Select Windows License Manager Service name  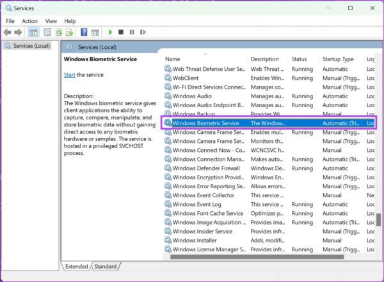point(209,249)
